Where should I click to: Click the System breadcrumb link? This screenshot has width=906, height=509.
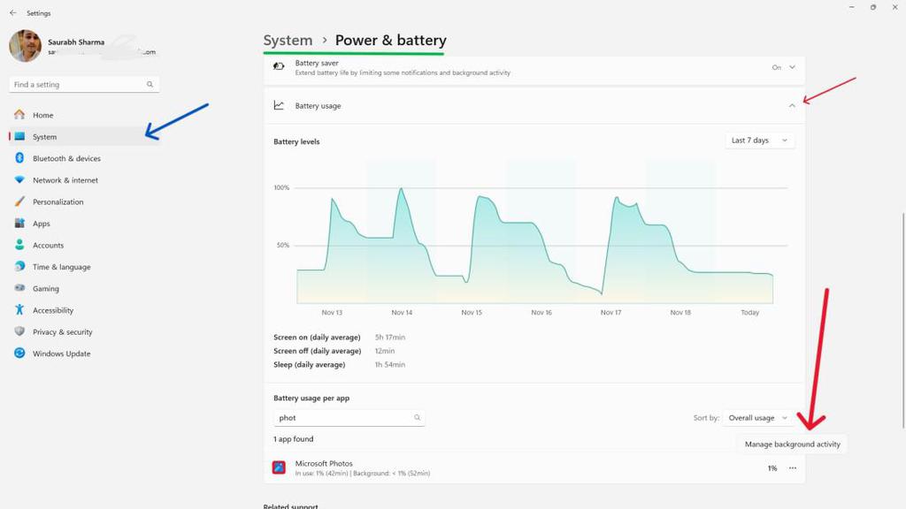[288, 41]
